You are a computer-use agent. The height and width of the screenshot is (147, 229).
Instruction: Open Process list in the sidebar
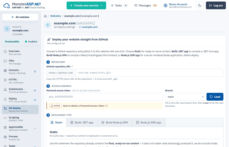tap(20, 138)
